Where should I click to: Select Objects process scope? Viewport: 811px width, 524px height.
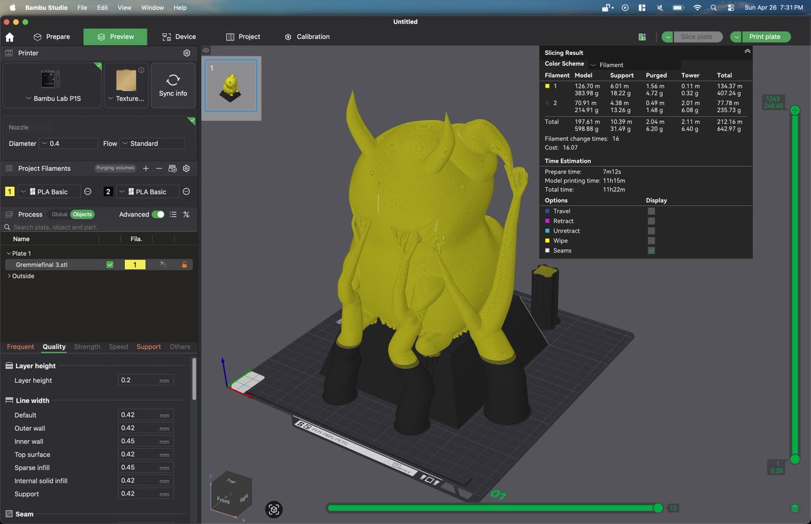82,215
